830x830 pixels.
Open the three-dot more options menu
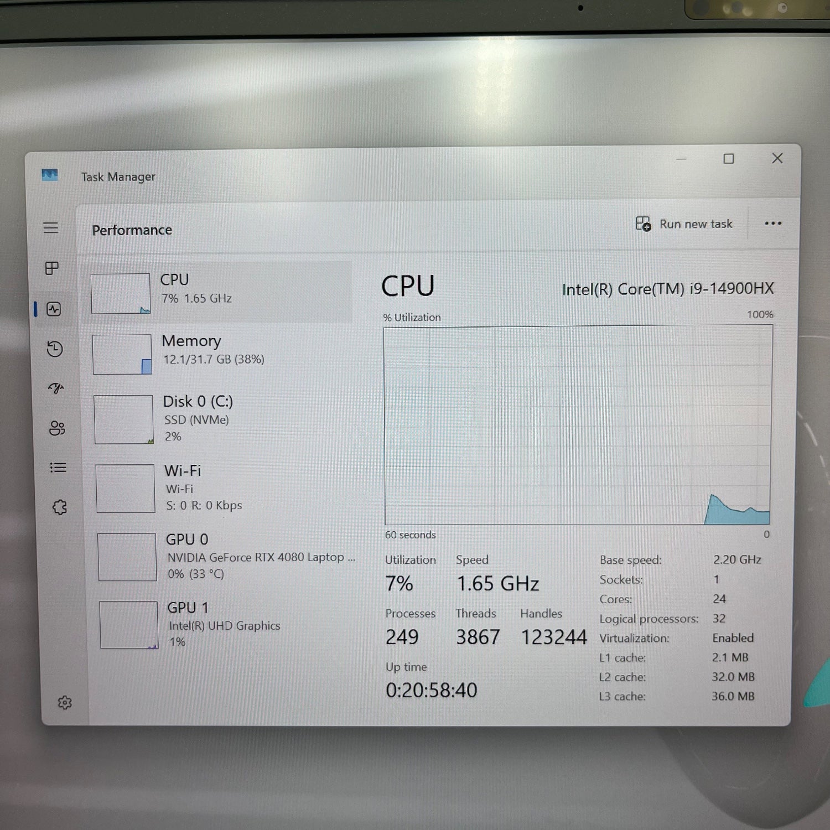(x=772, y=224)
